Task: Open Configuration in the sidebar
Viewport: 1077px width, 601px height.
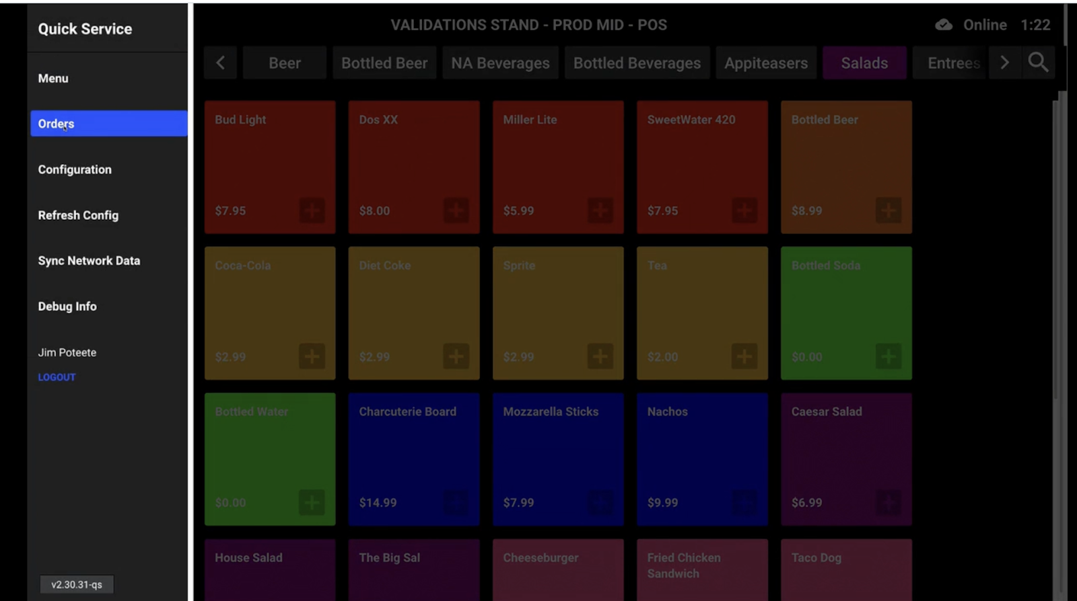Action: click(108, 169)
